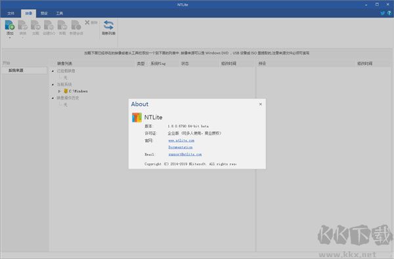Click the About dialog title
Viewport: 394px width, 259px height.
coord(140,104)
